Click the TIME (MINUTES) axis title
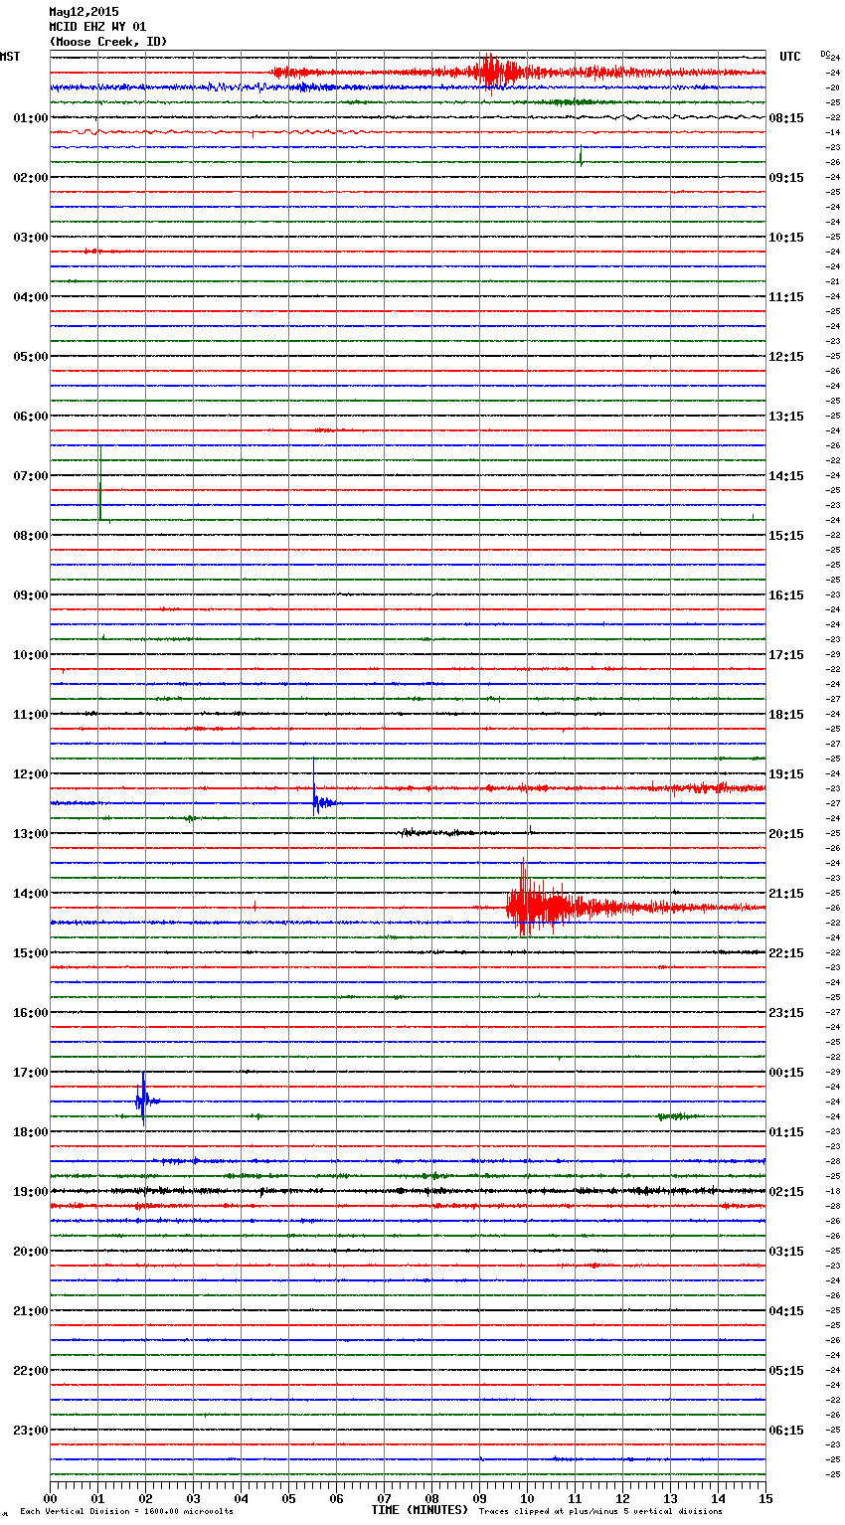The width and height of the screenshot is (845, 1525). click(420, 1510)
